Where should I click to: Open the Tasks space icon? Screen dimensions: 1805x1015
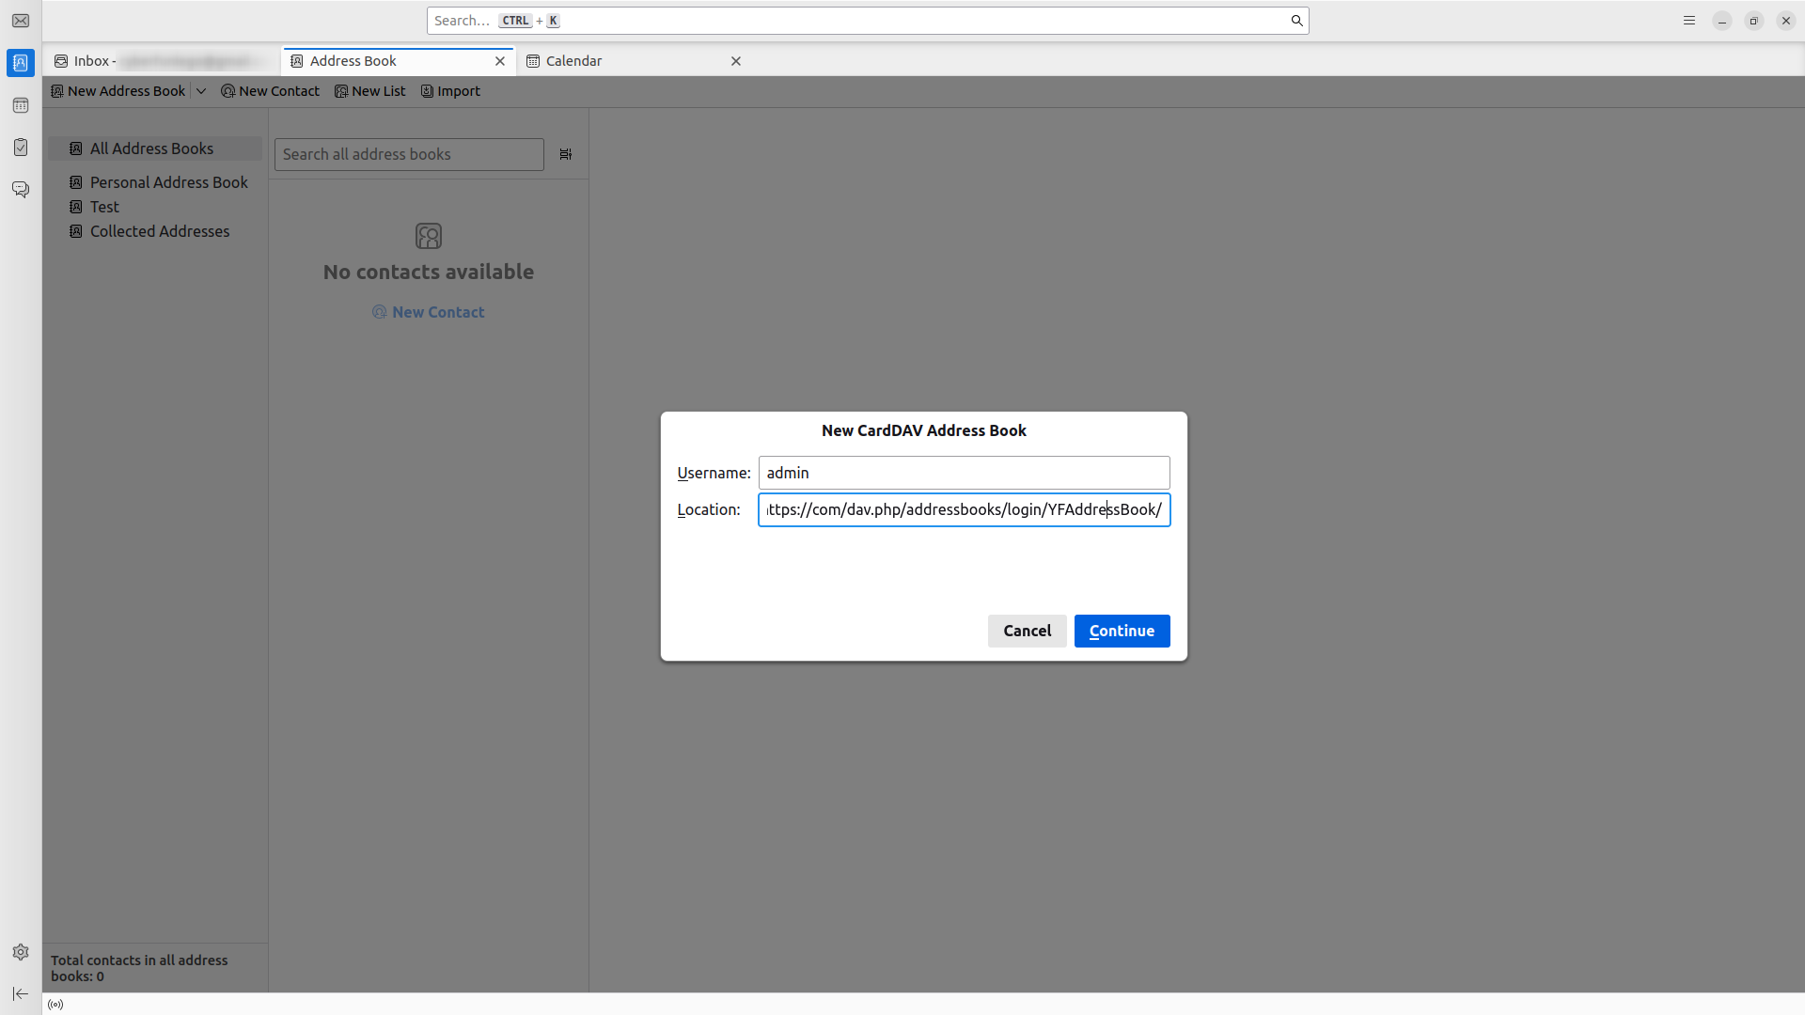tap(21, 148)
